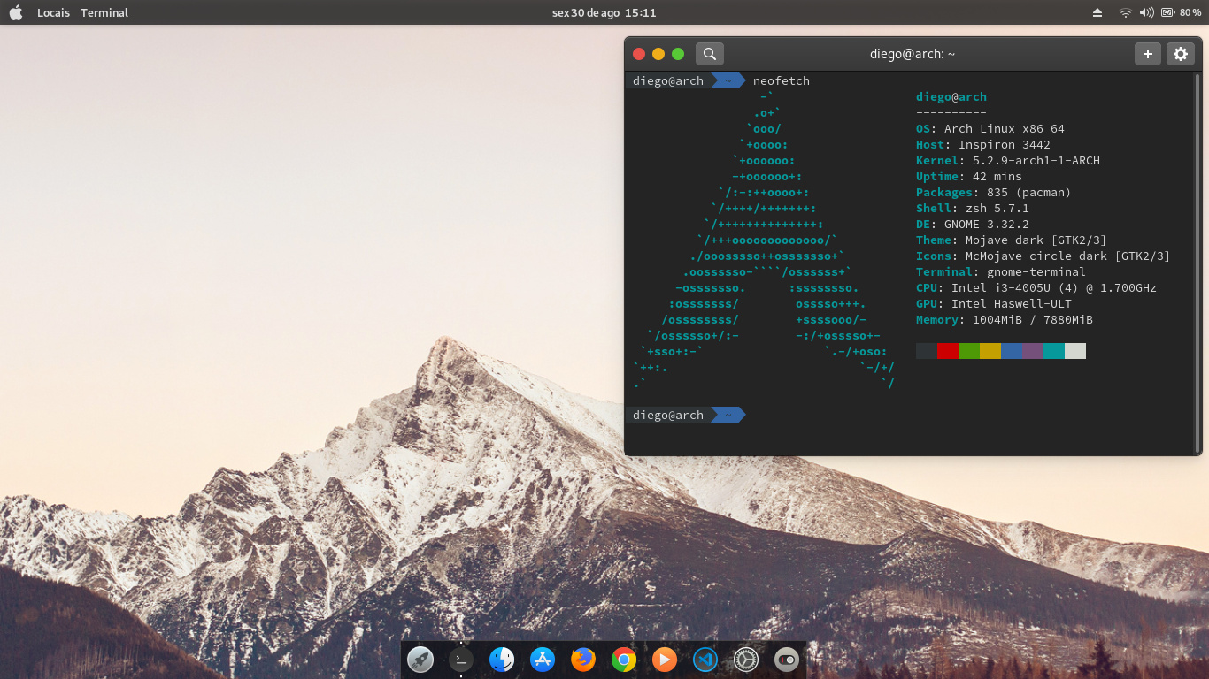
Task: Open the terminal search button
Action: coord(709,54)
